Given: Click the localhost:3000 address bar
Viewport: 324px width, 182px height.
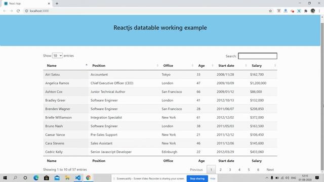Looking at the screenshot, I should [x=145, y=11].
